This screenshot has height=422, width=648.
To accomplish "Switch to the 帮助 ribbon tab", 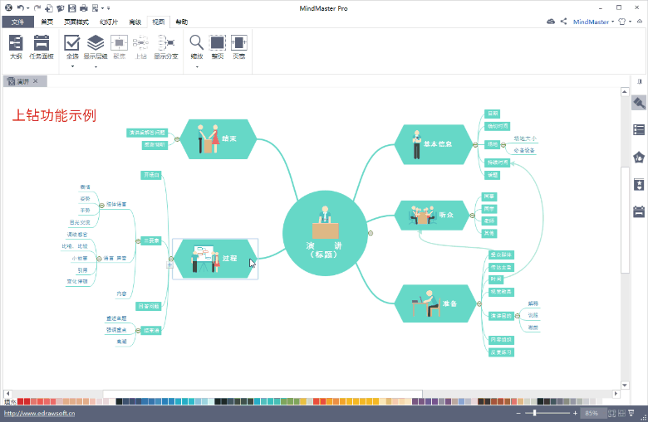I will (x=182, y=22).
